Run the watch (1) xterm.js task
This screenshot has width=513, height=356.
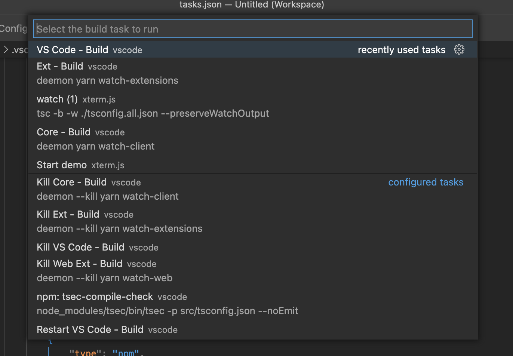click(57, 99)
